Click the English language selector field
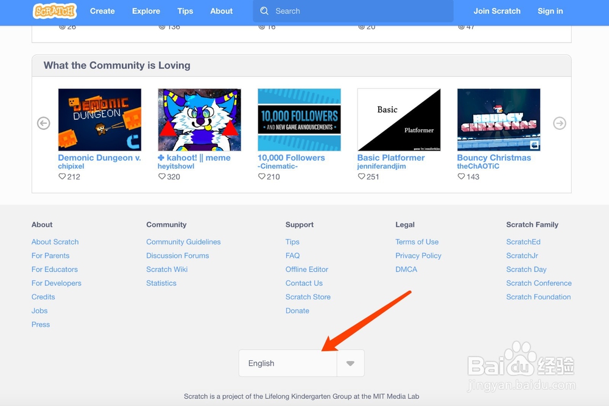The image size is (609, 406). (301, 363)
